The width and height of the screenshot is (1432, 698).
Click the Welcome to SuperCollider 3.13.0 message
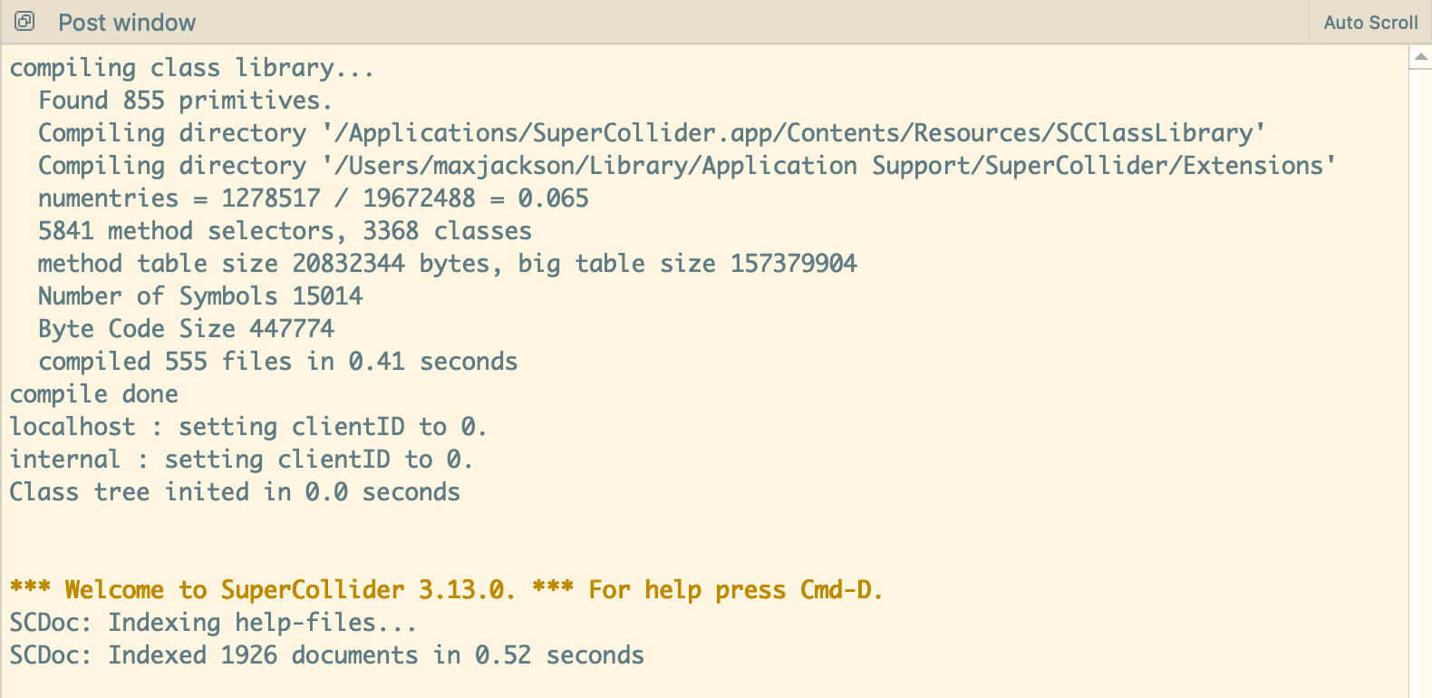click(446, 590)
